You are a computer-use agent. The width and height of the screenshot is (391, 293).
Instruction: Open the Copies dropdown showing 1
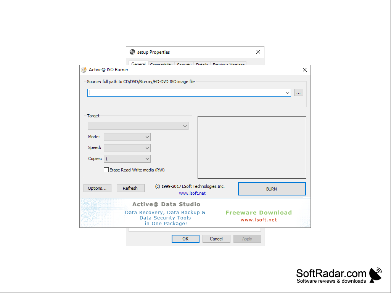pos(127,159)
